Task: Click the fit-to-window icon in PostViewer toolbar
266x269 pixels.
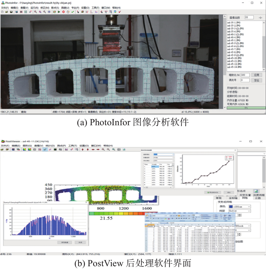Action: point(119,150)
